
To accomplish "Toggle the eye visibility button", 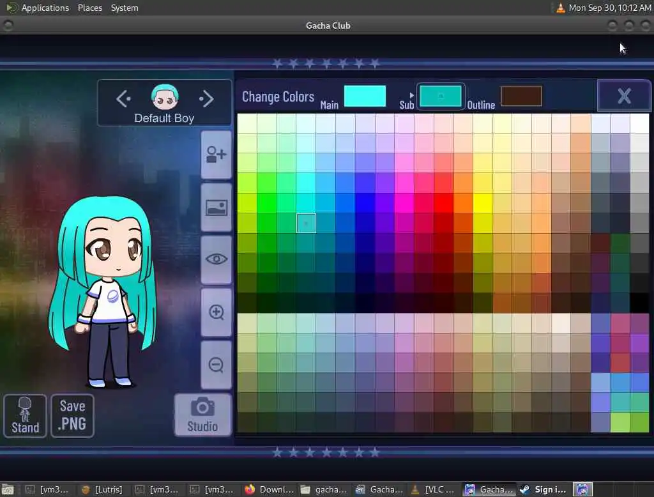I will (x=216, y=259).
